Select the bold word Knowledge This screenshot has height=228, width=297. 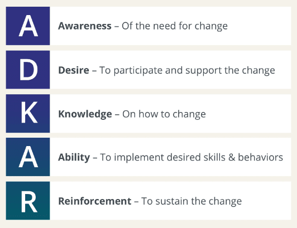pos(85,114)
